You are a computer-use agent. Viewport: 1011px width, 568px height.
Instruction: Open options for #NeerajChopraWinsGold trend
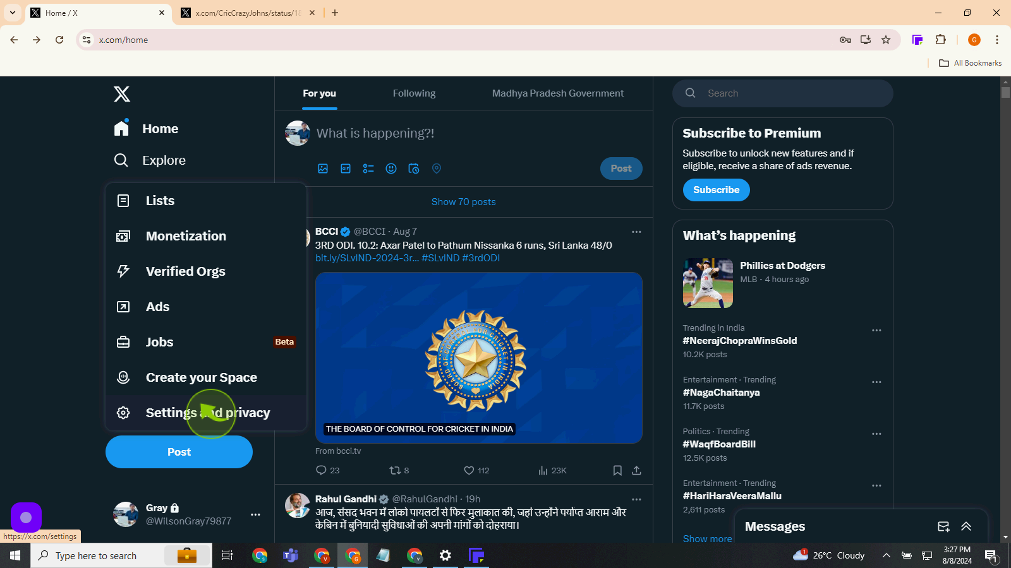(x=876, y=331)
